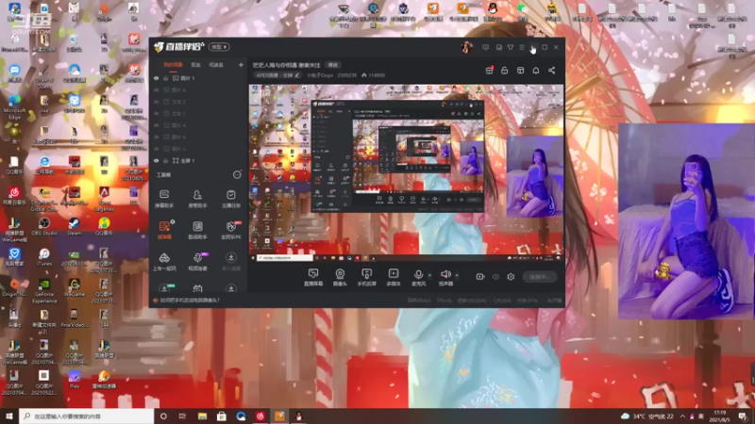Add a new scene with the plus button
755x424 pixels.
pyautogui.click(x=241, y=65)
